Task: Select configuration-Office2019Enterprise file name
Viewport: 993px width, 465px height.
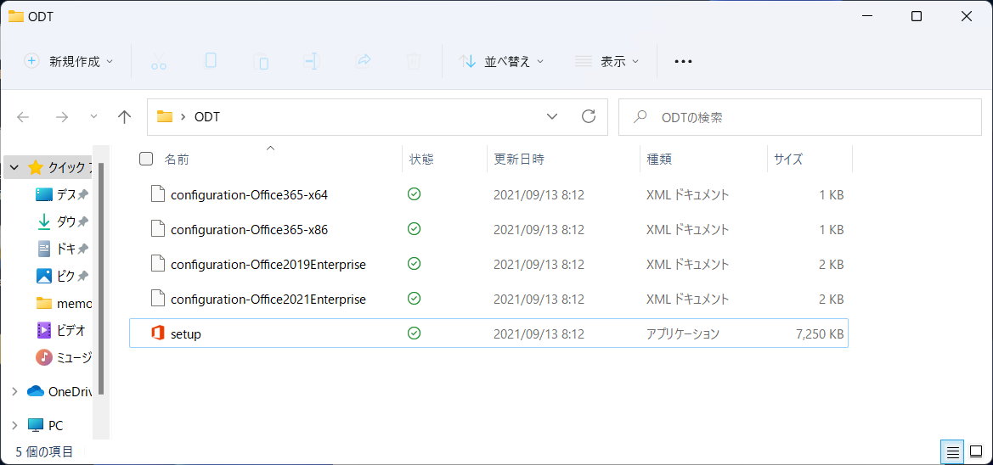Action: (268, 265)
